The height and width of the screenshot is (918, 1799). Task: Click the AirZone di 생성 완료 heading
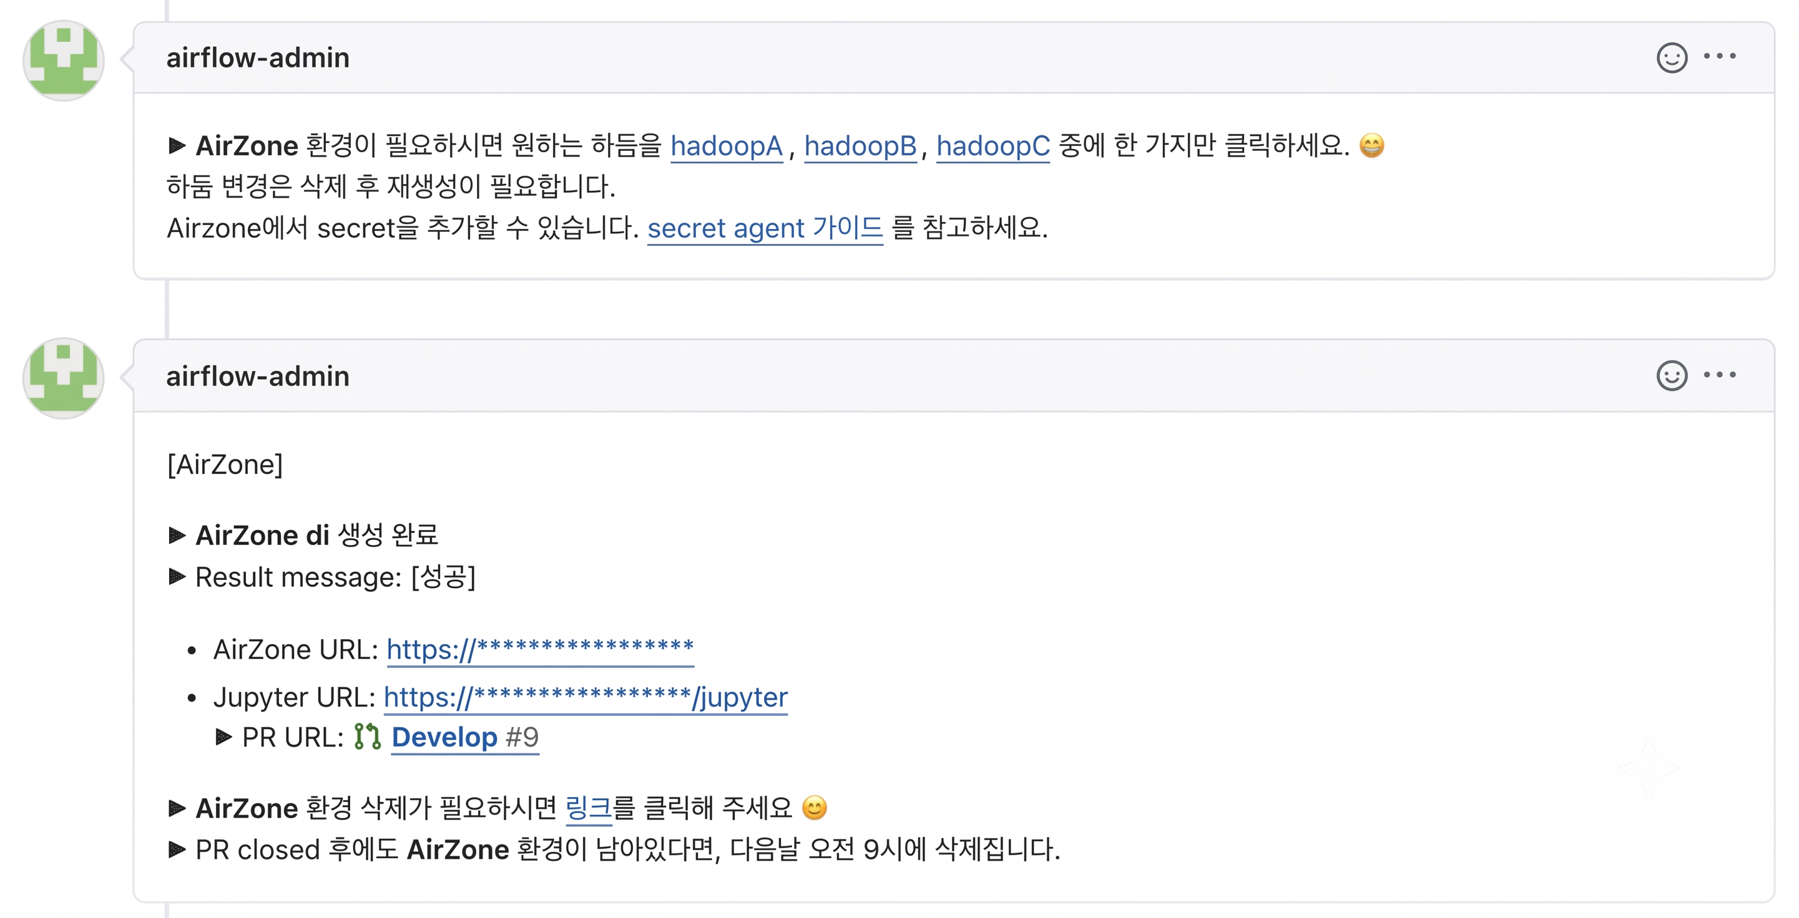pyautogui.click(x=316, y=535)
